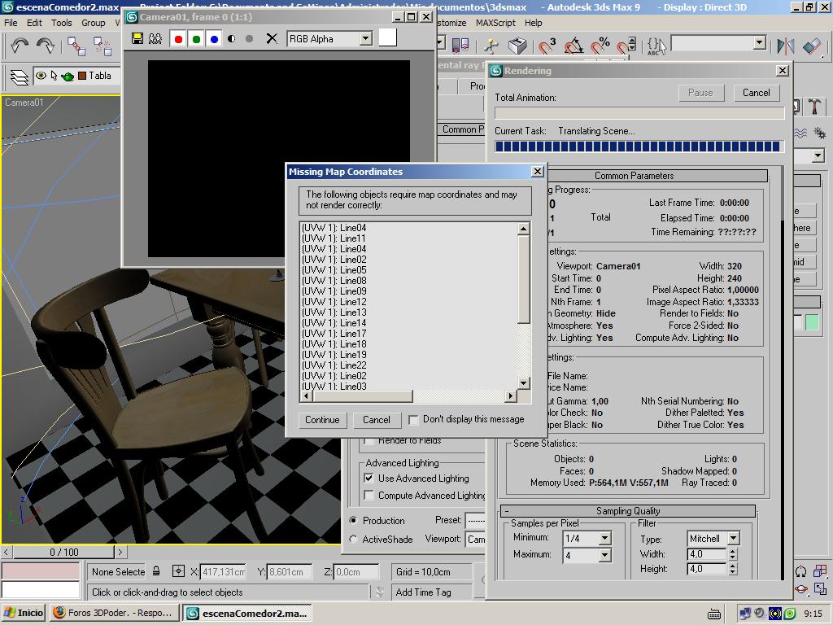Open the Help menu

pos(534,23)
